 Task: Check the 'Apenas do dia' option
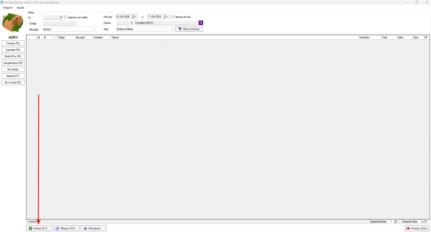coord(173,17)
